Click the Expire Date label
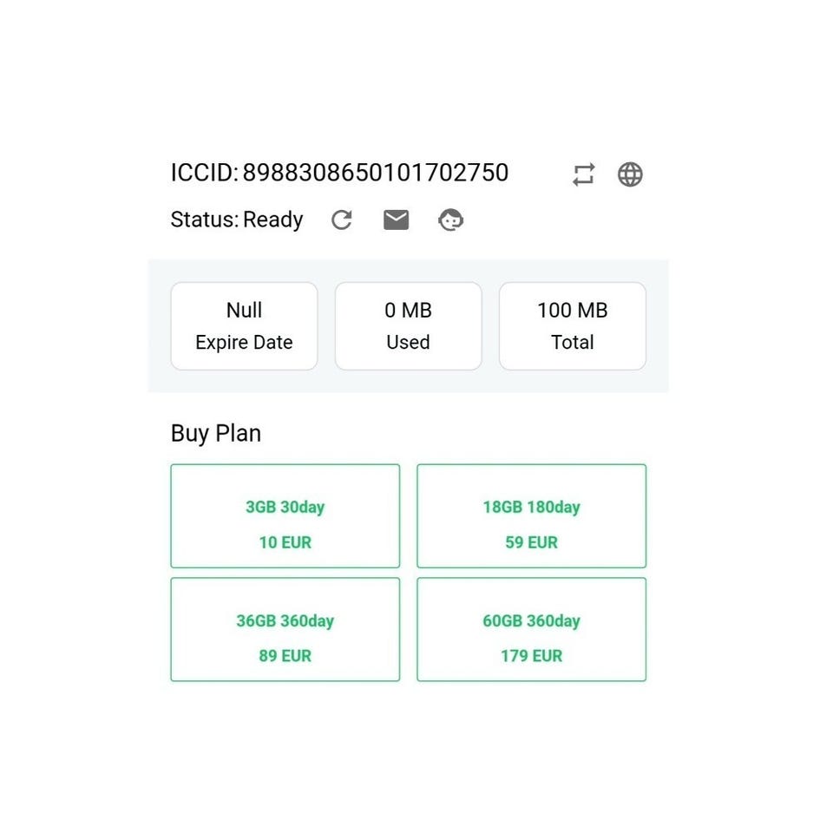Screen dimensions: 833x833 coord(245,343)
